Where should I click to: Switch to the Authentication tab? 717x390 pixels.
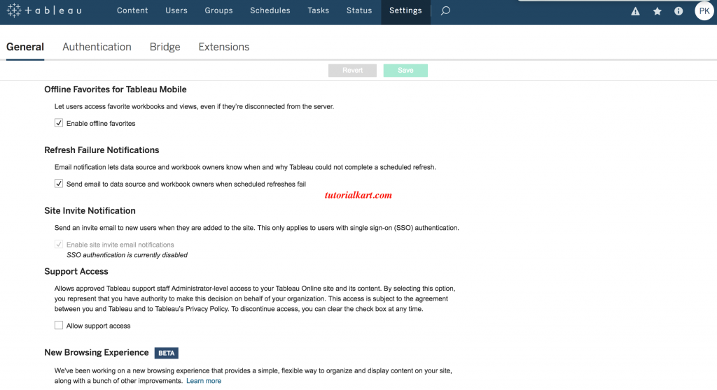click(97, 47)
